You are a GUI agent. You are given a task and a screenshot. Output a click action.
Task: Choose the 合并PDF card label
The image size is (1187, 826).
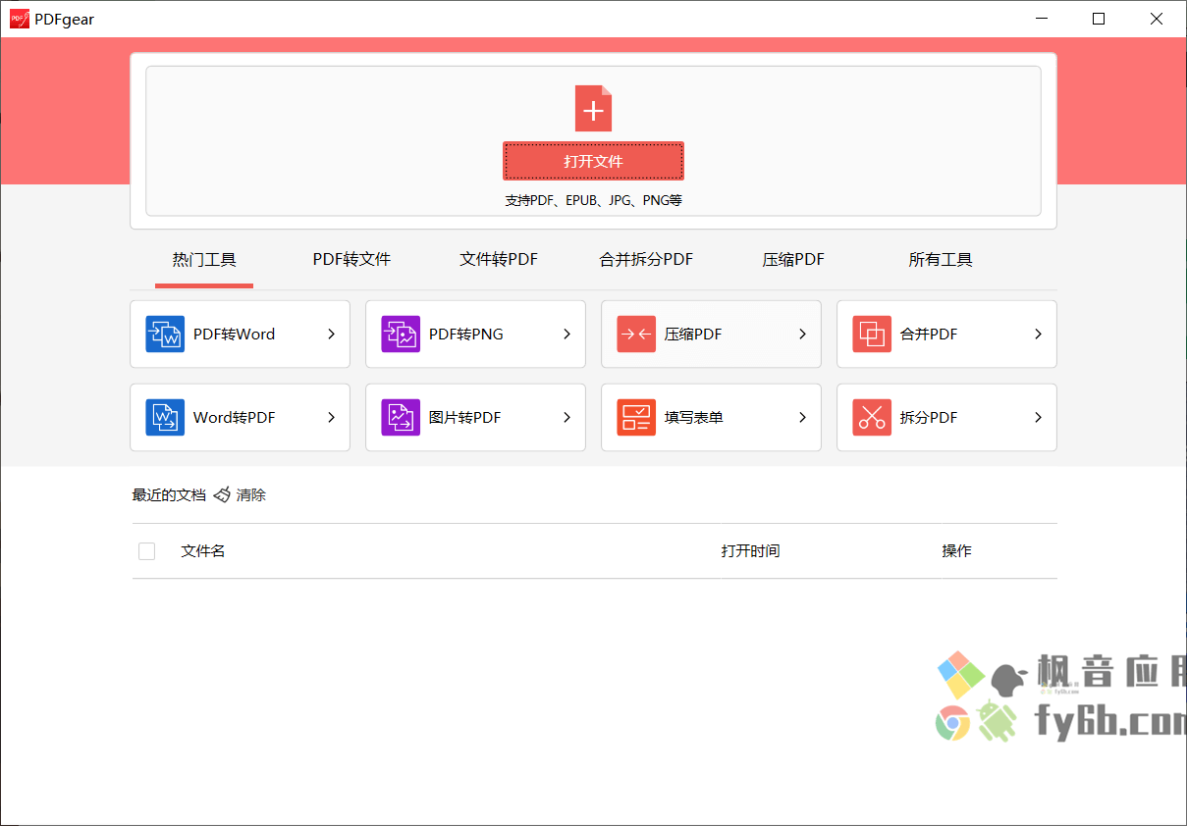tap(929, 335)
